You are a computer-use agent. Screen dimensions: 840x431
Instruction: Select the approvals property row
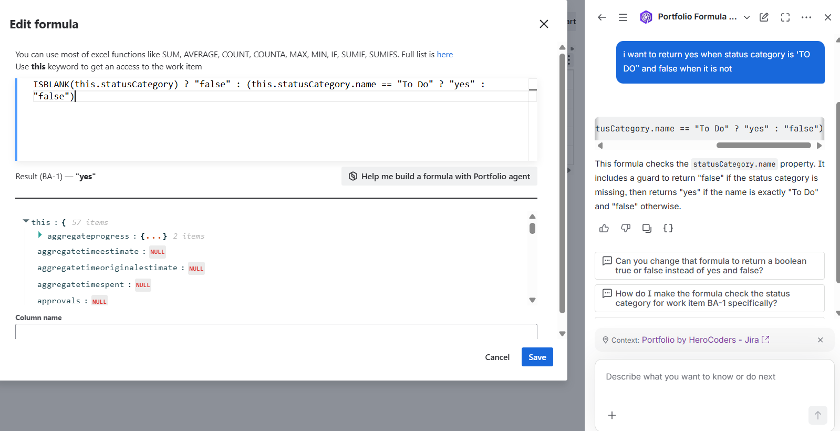(72, 301)
